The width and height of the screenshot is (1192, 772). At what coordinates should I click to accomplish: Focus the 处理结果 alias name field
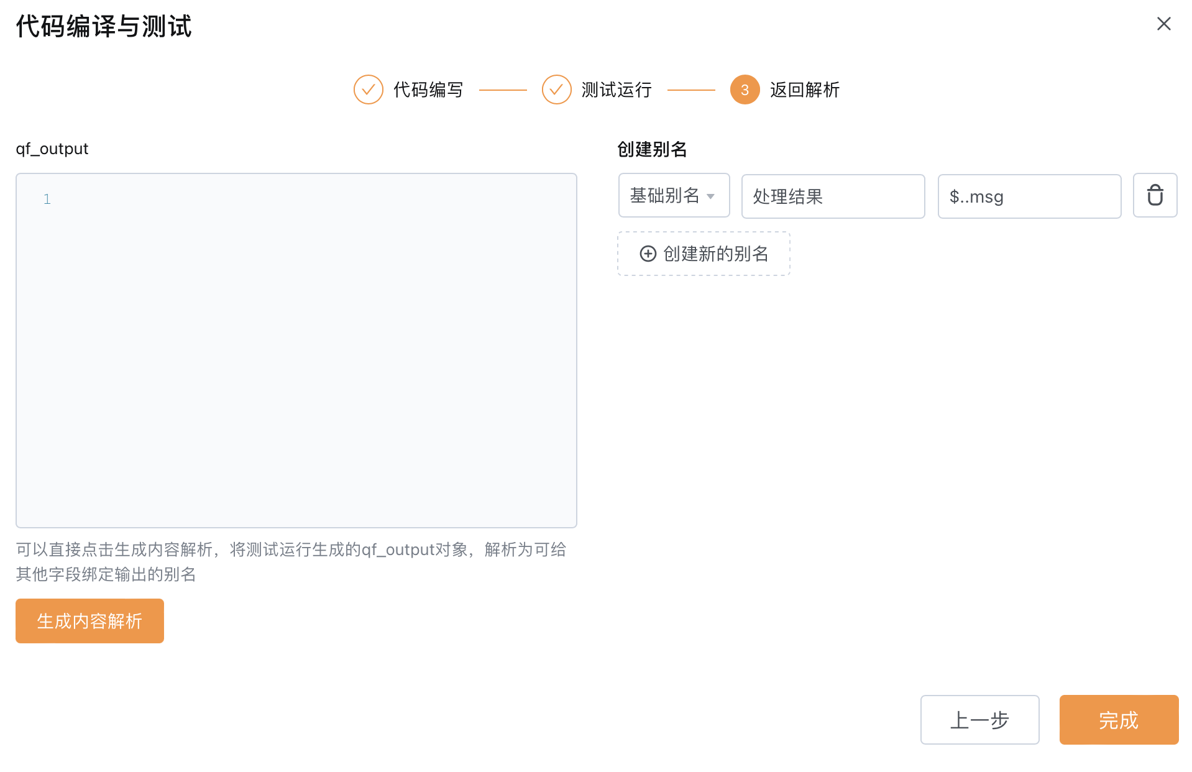[x=833, y=196]
